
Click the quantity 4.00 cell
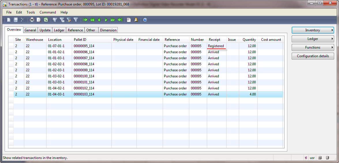[248, 94]
